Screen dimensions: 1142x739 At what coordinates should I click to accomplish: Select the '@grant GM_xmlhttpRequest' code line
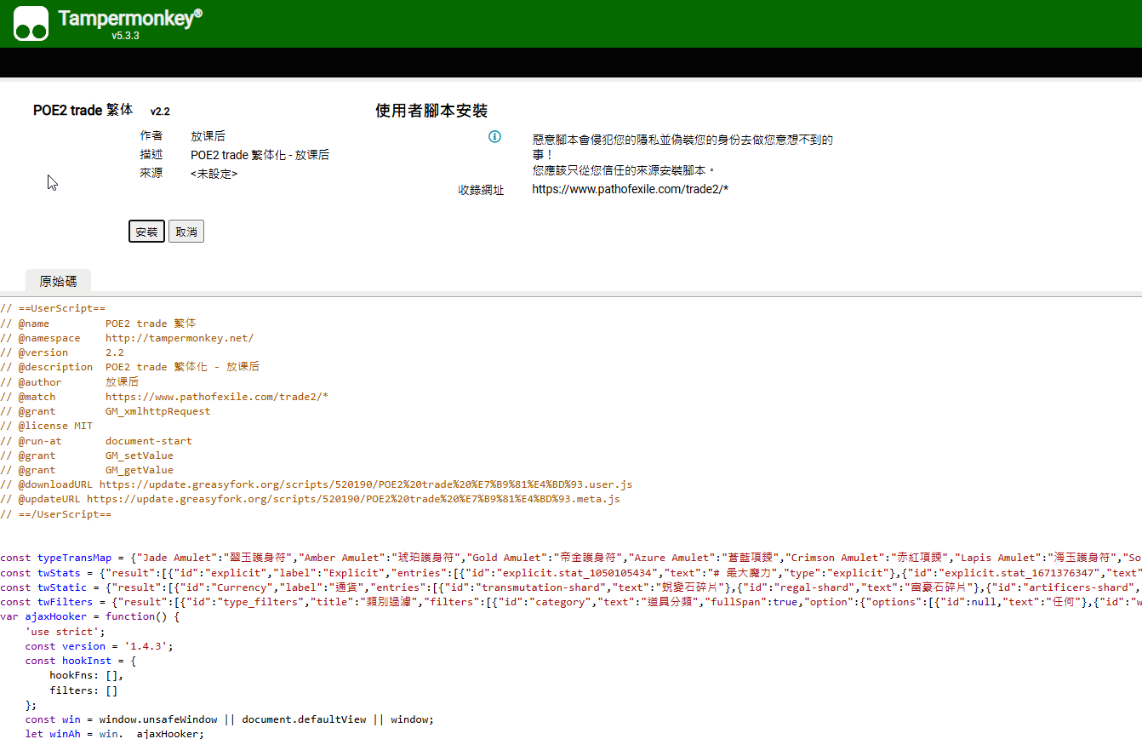click(x=106, y=411)
